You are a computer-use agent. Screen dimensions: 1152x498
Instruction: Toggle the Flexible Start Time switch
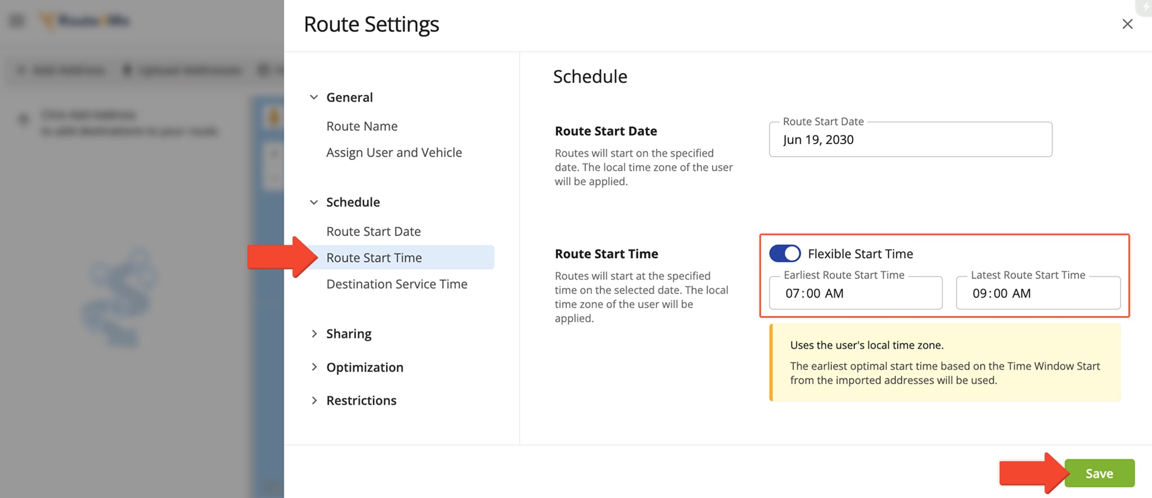tap(785, 254)
